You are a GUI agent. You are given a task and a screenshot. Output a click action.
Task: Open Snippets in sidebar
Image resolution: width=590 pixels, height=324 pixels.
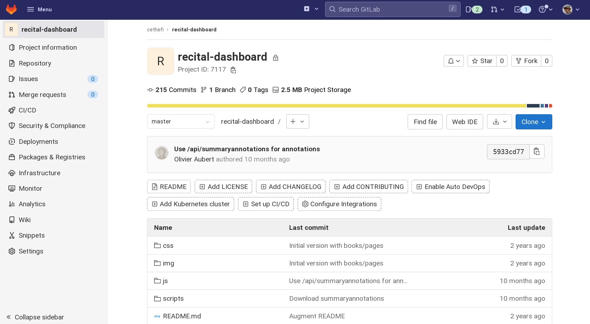54,236
